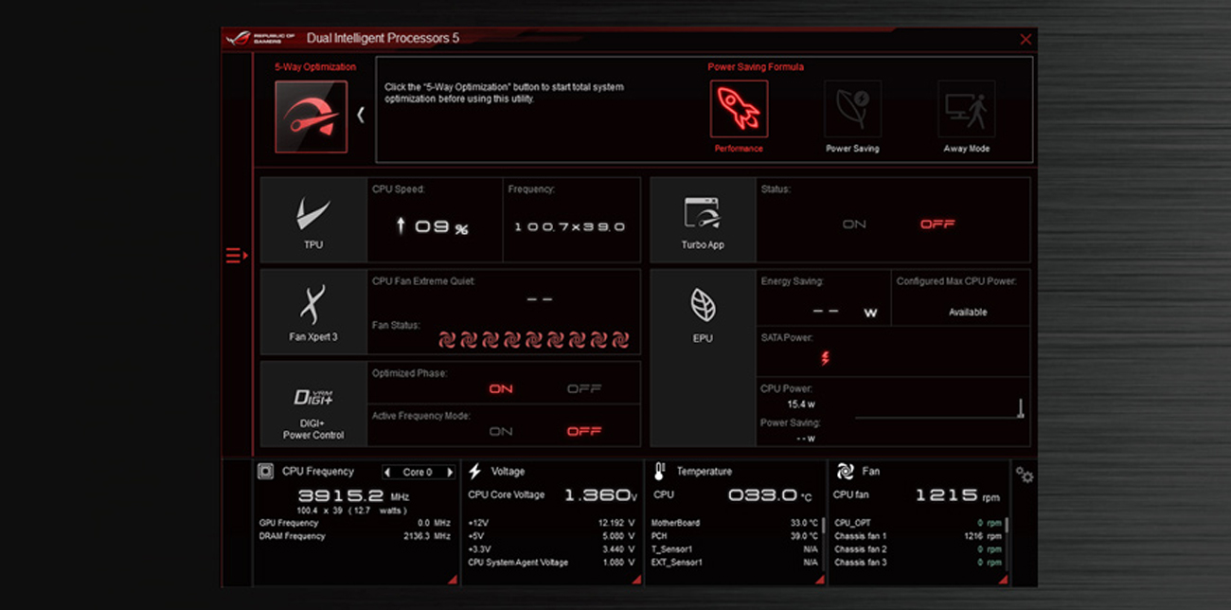Select next core with right arrow

[x=450, y=472]
